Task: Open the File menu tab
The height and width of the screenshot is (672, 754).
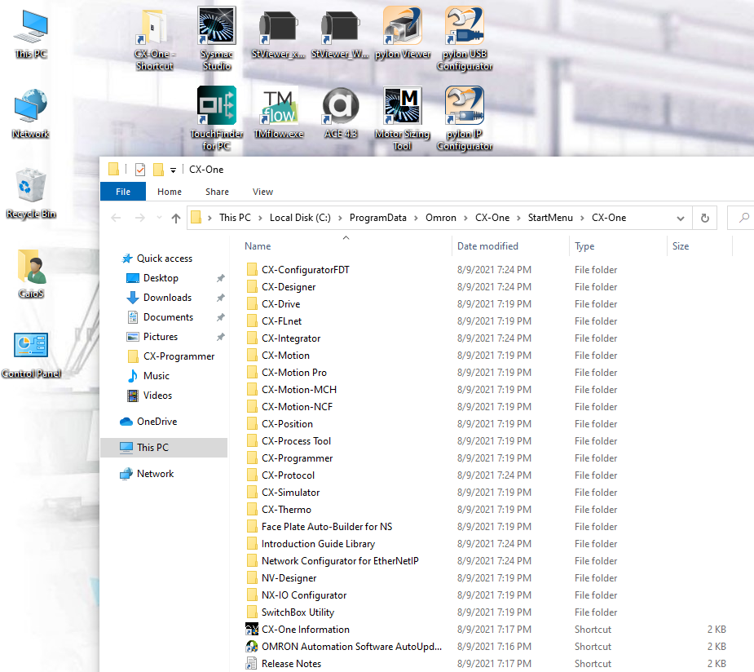Action: point(123,192)
